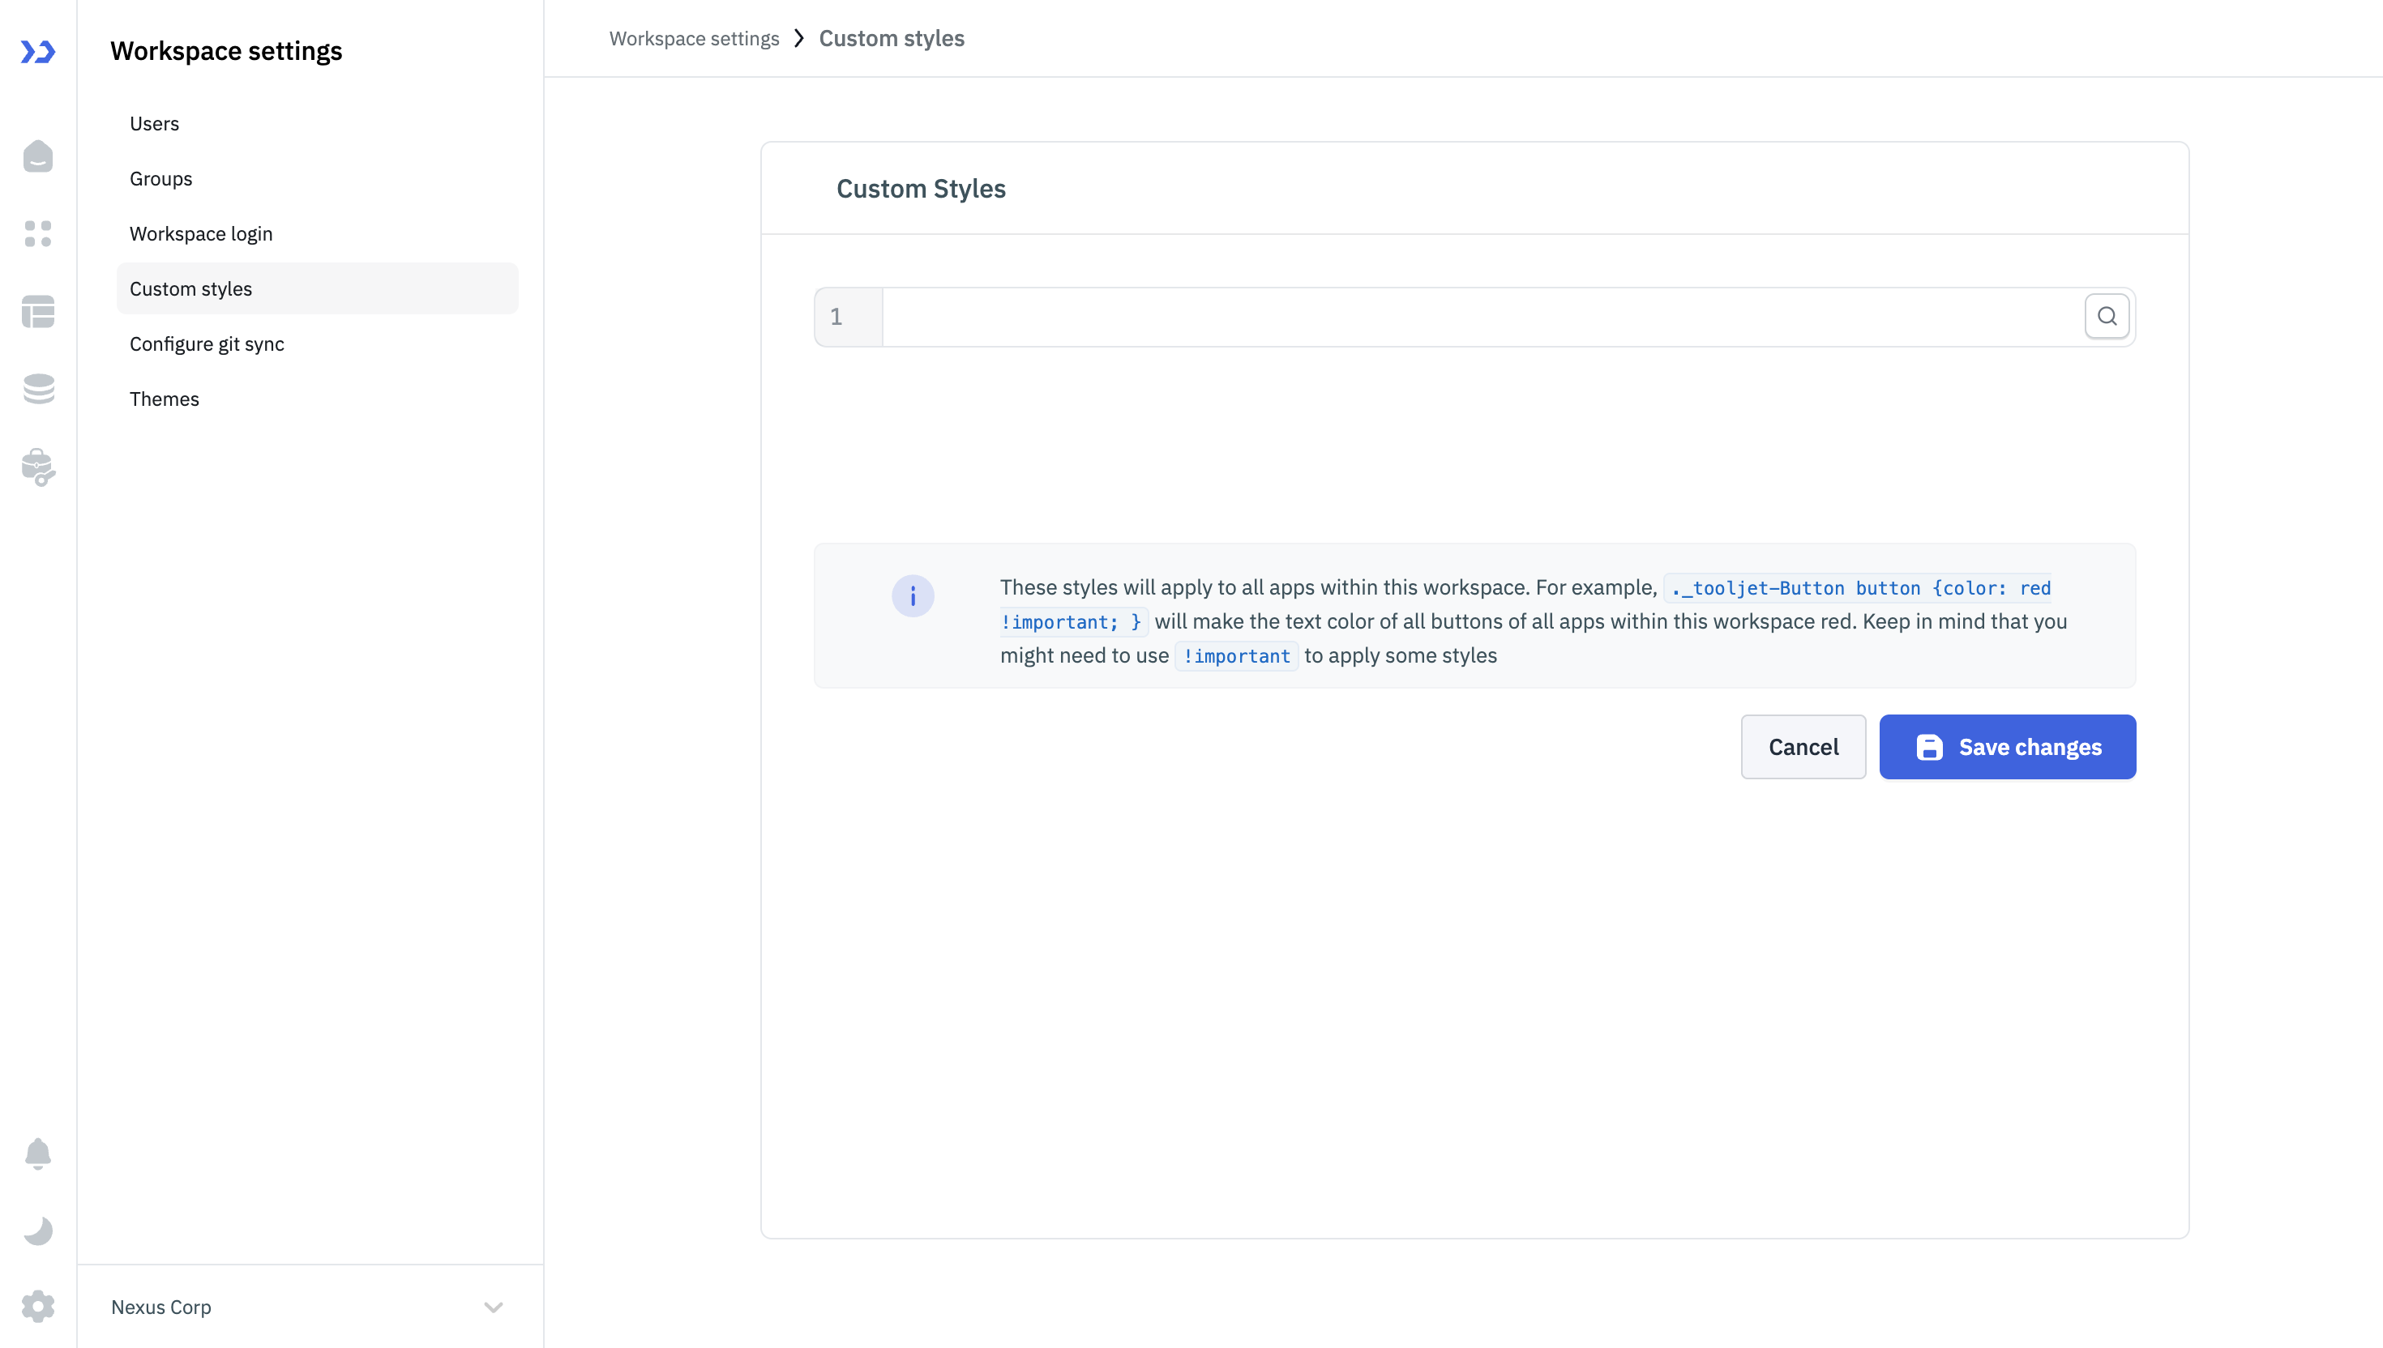Viewport: 2383px width, 1348px height.
Task: Click the '!important' code snippet
Action: pyautogui.click(x=1236, y=655)
